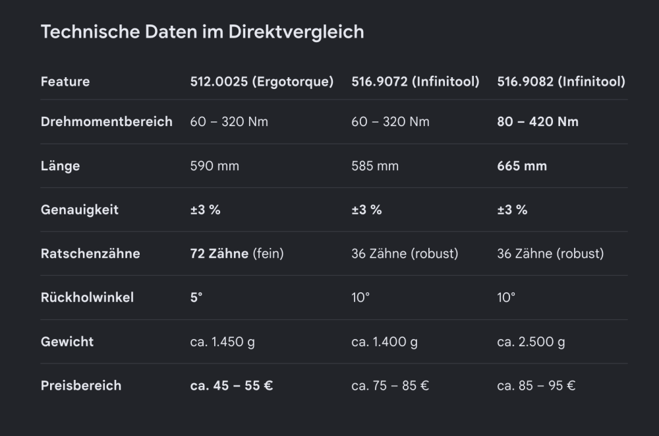Click the 665 mm length value
This screenshot has width=659, height=436.
(x=522, y=166)
